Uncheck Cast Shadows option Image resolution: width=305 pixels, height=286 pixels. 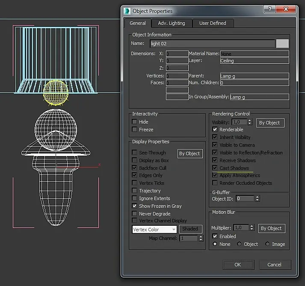(215, 168)
